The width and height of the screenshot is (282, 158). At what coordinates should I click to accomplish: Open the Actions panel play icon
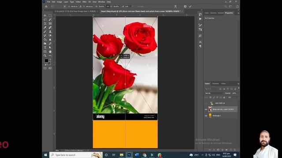pos(200,19)
